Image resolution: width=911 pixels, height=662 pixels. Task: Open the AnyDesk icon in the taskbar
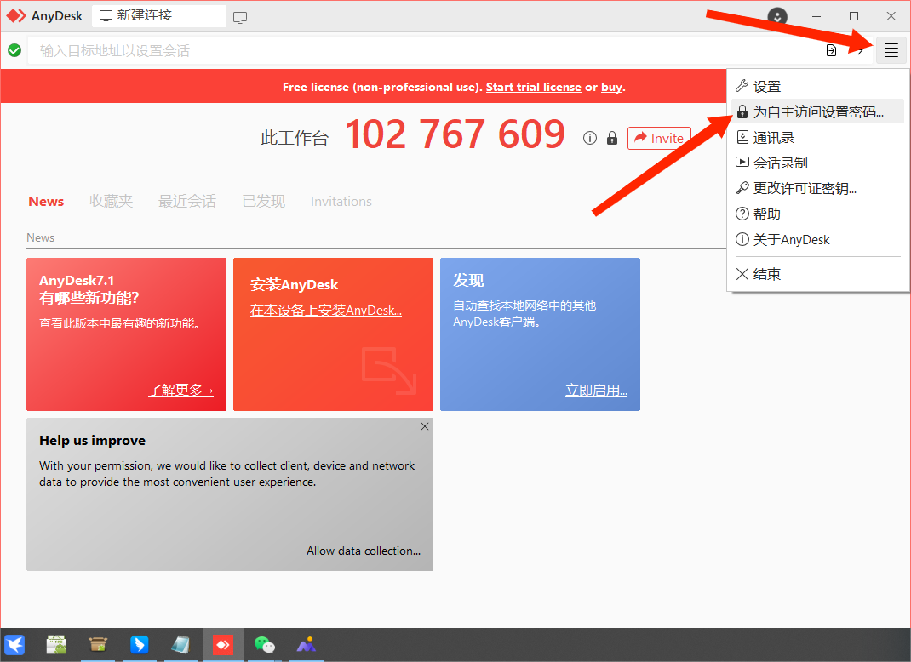(222, 645)
